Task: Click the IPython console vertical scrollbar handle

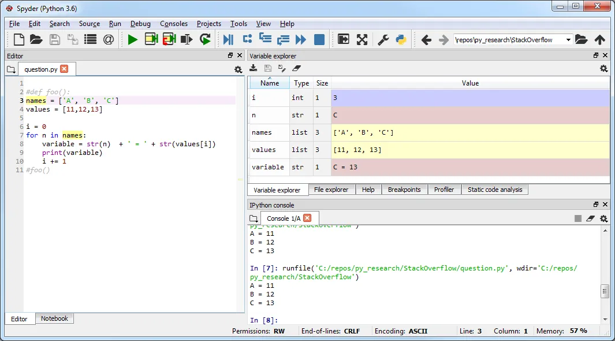Action: click(x=605, y=290)
